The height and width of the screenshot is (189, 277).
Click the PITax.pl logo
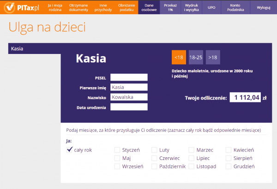(21, 7)
